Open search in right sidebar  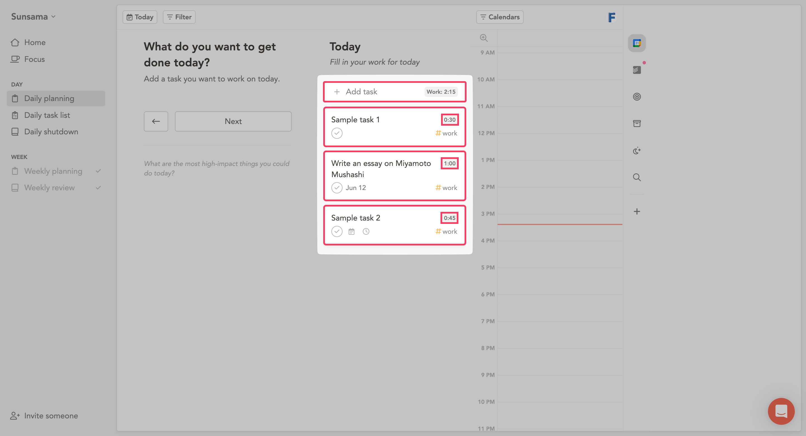tap(637, 177)
